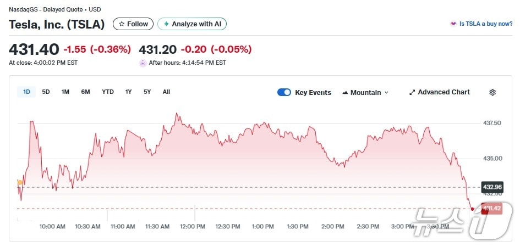This screenshot has height=247, width=520.
Task: Expand the Mountain chart type dropdown
Action: pyautogui.click(x=365, y=92)
